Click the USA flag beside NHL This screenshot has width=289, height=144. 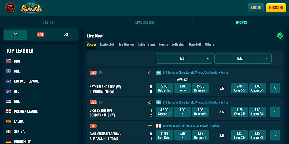coord(8,102)
